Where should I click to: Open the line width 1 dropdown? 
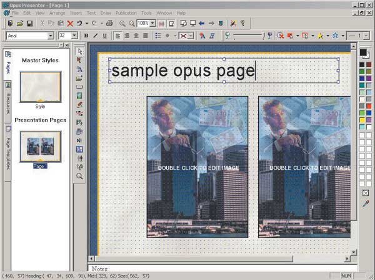[x=366, y=36]
